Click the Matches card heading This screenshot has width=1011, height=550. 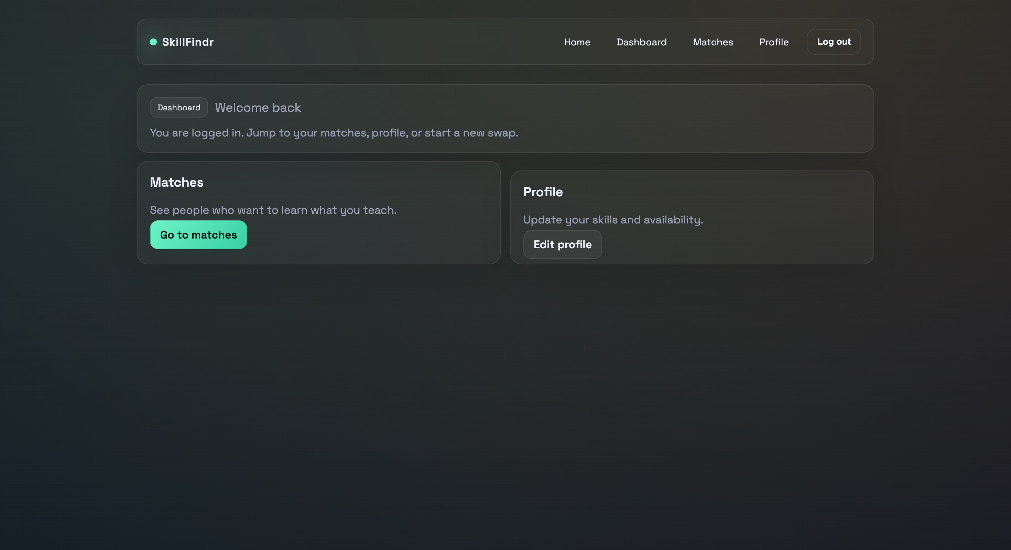coord(177,183)
